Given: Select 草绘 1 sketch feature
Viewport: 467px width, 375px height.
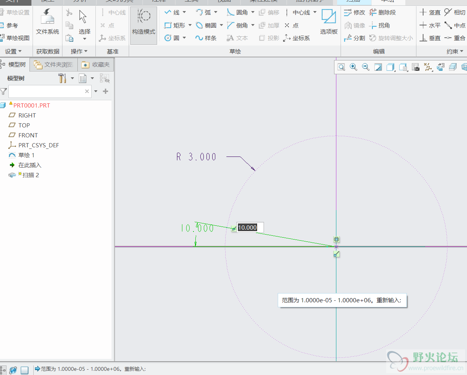Looking at the screenshot, I should pyautogui.click(x=26, y=155).
